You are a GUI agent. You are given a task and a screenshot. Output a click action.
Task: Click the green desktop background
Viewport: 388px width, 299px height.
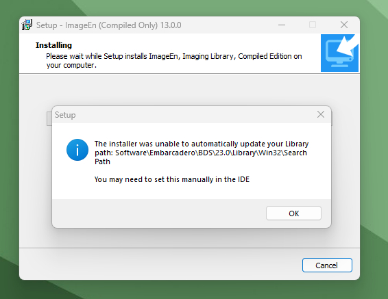pyautogui.click(x=374, y=148)
